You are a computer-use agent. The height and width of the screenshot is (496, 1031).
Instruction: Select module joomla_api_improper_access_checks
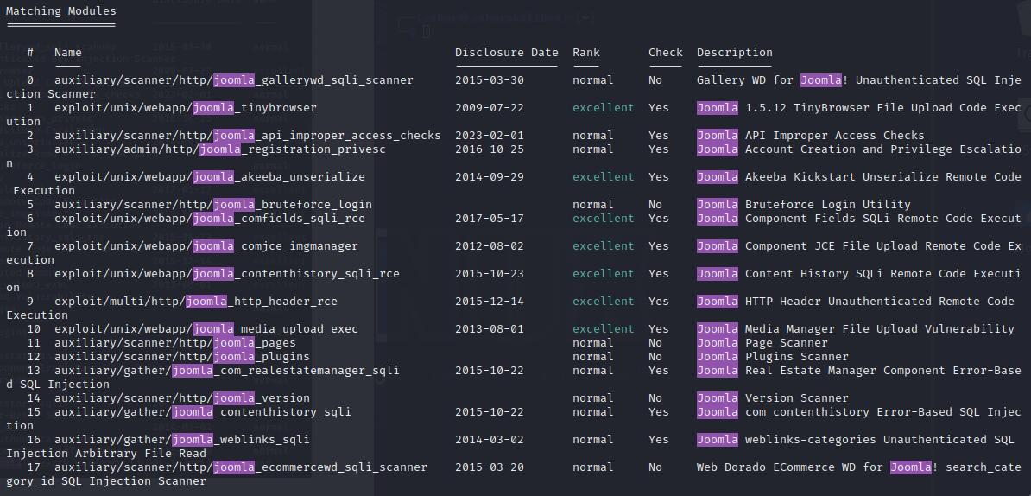pos(248,136)
